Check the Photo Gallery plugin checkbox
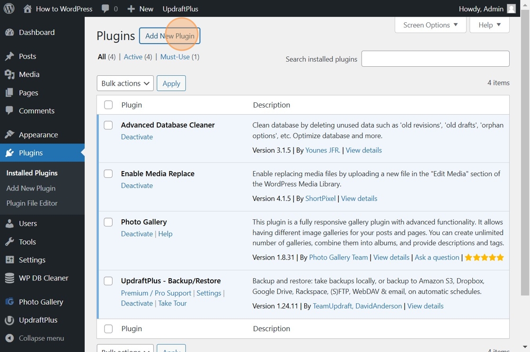Screen dimensions: 530x352 click(108, 222)
